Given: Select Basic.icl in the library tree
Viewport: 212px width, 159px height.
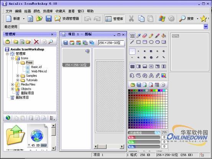Looking at the screenshot, I should click(36, 67).
